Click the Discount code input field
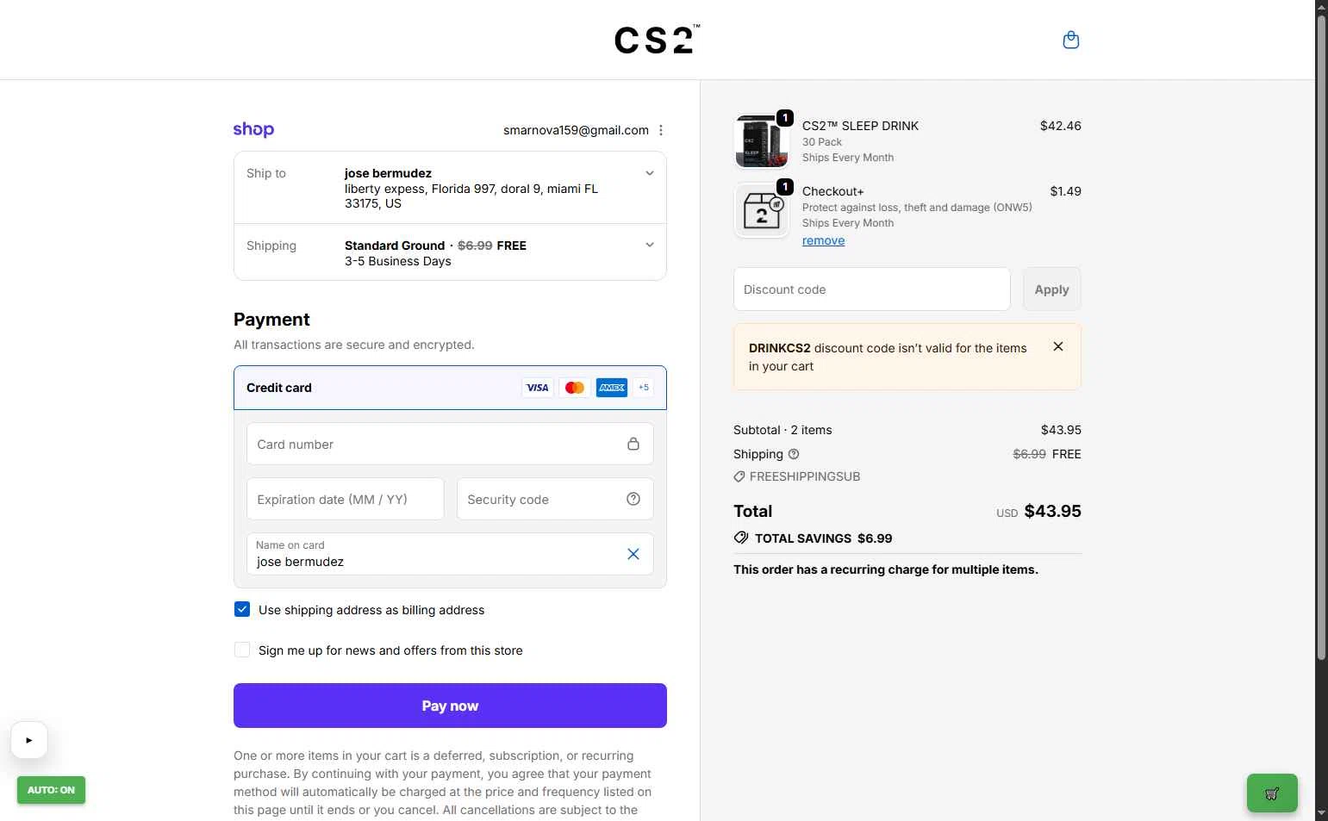The height and width of the screenshot is (821, 1328). [x=871, y=289]
